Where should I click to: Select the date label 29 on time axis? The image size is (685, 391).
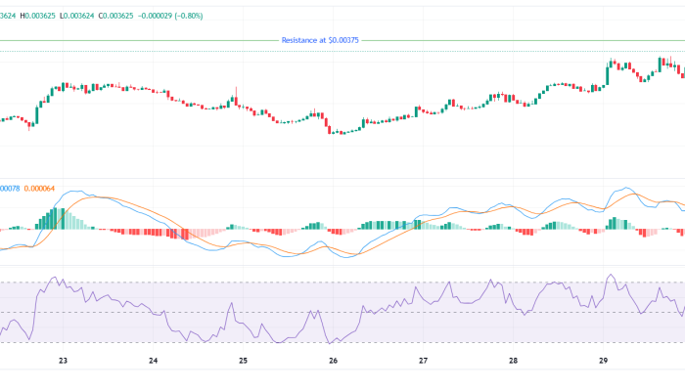[x=604, y=361]
